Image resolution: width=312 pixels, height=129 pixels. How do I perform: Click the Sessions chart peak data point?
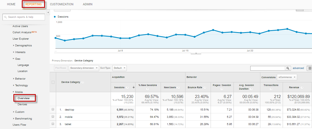point(287,29)
